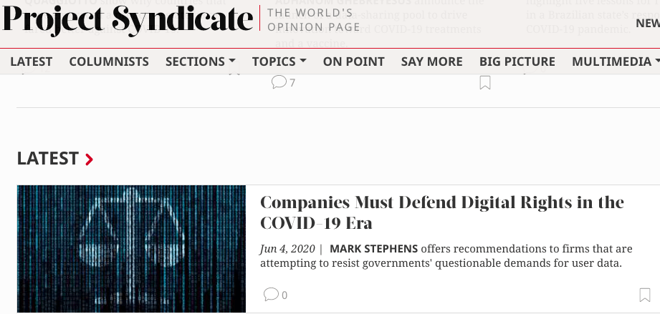Image resolution: width=660 pixels, height=314 pixels.
Task: Expand the TOPICS dropdown menu
Action: pos(279,62)
